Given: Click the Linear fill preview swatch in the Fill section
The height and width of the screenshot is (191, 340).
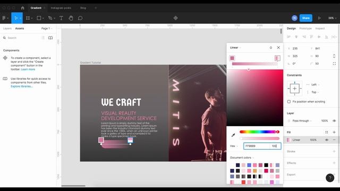Looking at the screenshot, I should point(288,140).
